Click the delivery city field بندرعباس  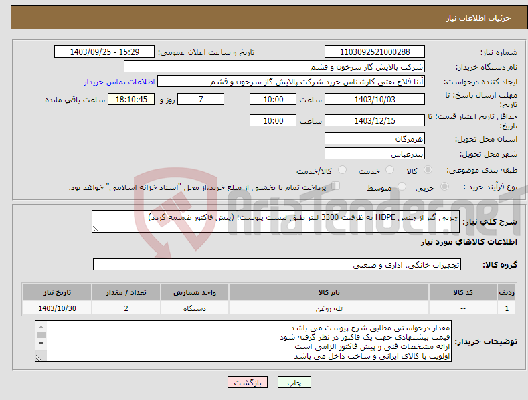click(x=375, y=154)
